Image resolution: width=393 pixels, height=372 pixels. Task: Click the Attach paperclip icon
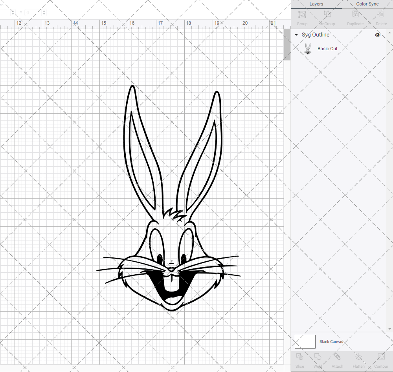point(337,356)
